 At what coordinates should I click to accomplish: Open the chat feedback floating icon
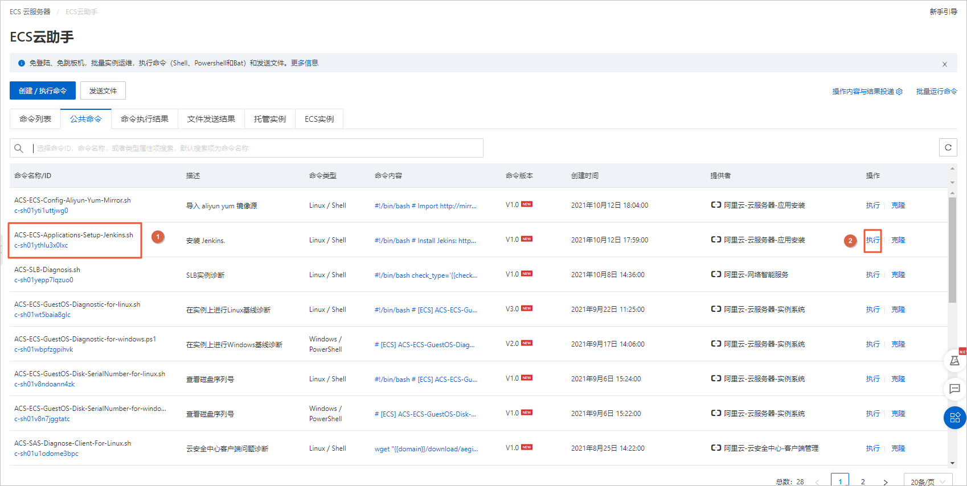click(955, 389)
